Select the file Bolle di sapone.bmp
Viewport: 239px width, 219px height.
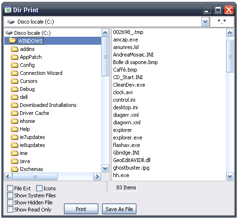(135, 62)
